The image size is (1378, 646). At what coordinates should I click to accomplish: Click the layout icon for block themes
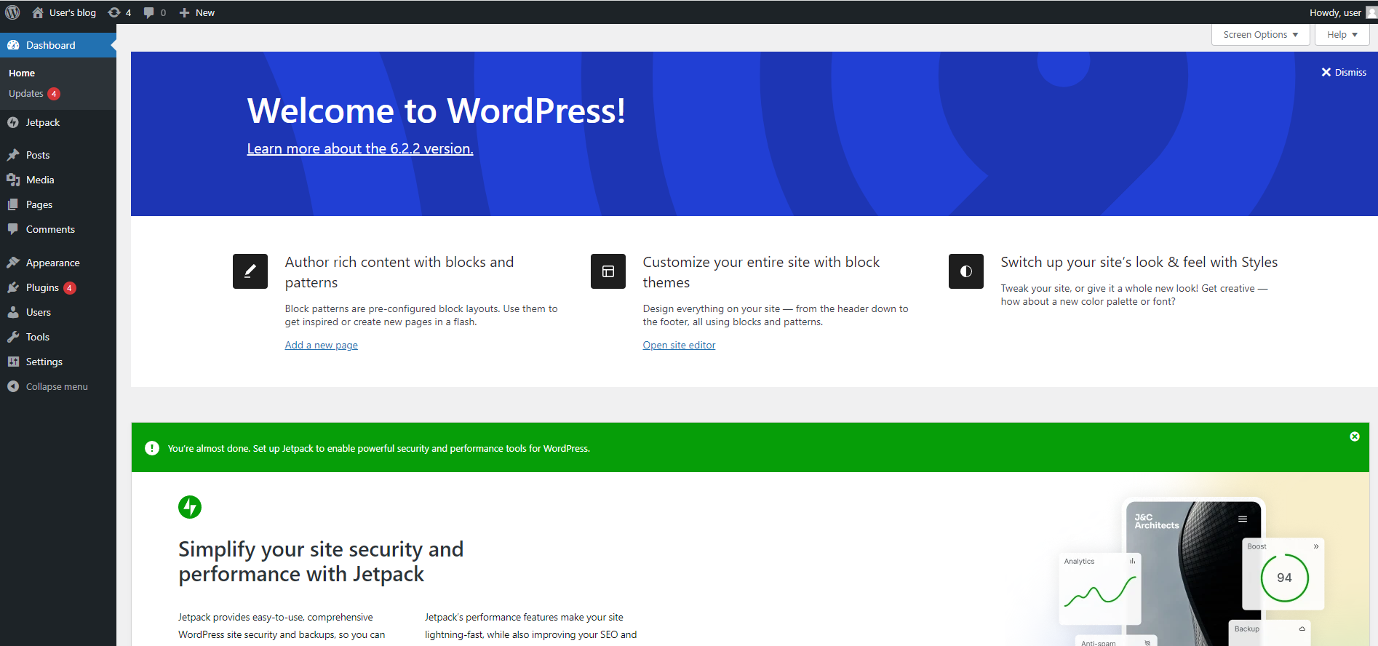click(x=608, y=271)
